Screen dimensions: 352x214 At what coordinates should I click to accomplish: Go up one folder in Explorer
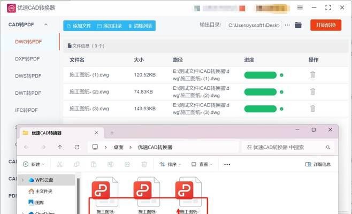click(x=60, y=147)
